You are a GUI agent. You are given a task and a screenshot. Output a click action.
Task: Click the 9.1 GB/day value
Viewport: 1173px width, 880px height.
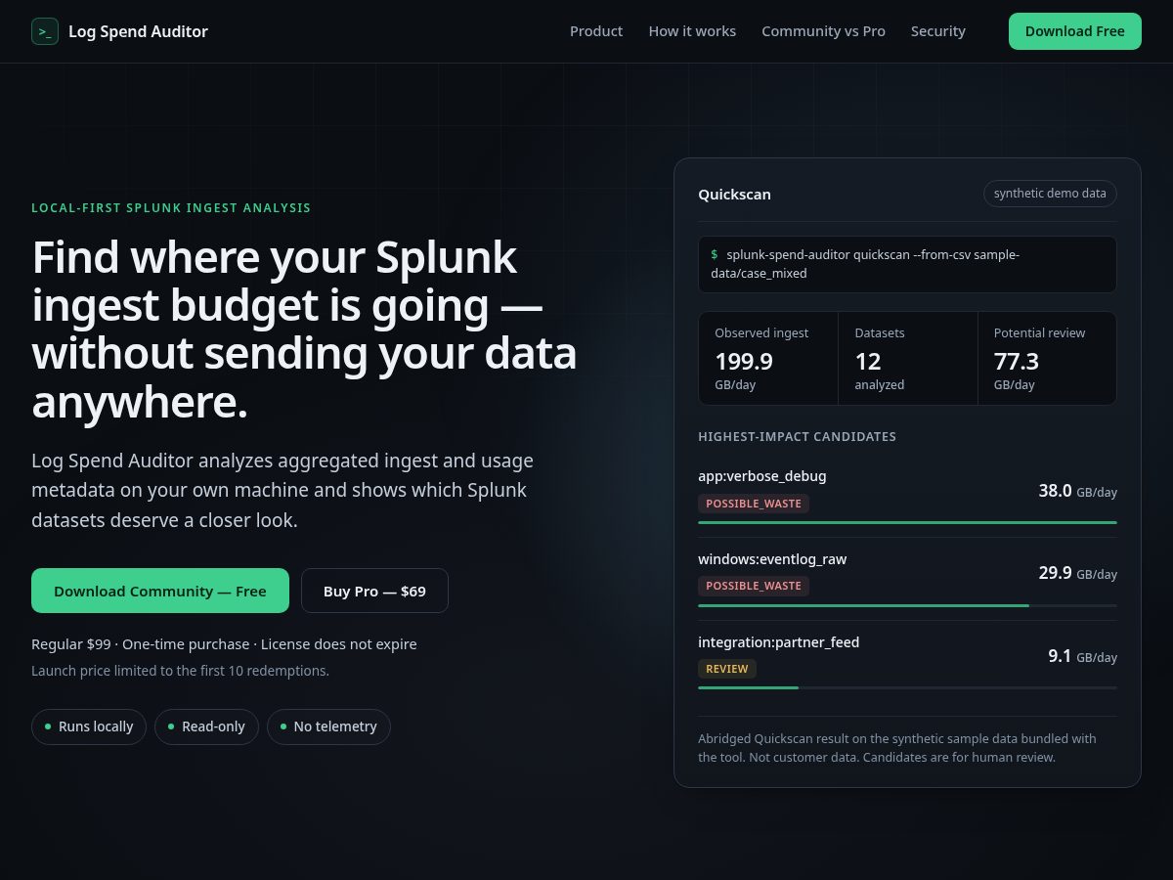click(x=1082, y=656)
